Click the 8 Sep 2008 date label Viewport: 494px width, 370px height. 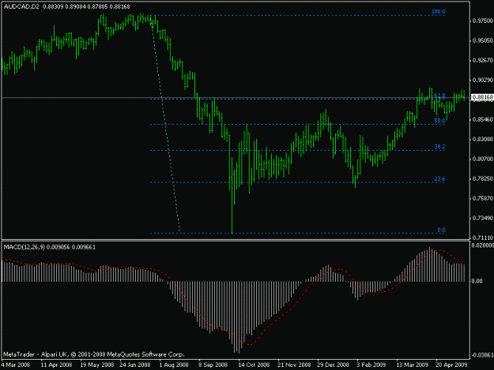coord(213,365)
